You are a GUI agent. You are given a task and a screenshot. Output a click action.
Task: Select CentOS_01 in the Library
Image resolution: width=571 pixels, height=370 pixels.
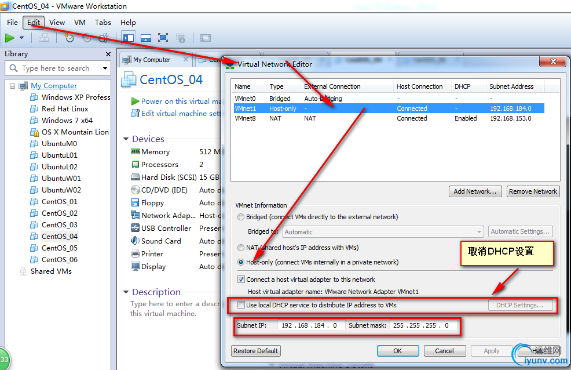point(59,202)
